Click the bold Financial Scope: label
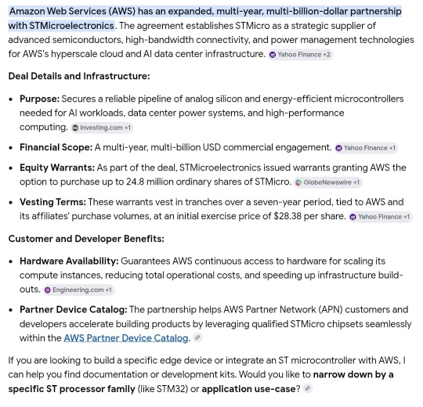423x407 pixels. pos(56,147)
